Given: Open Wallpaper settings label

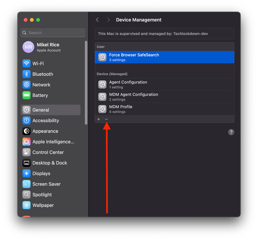Looking at the screenshot, I should [x=43, y=205].
